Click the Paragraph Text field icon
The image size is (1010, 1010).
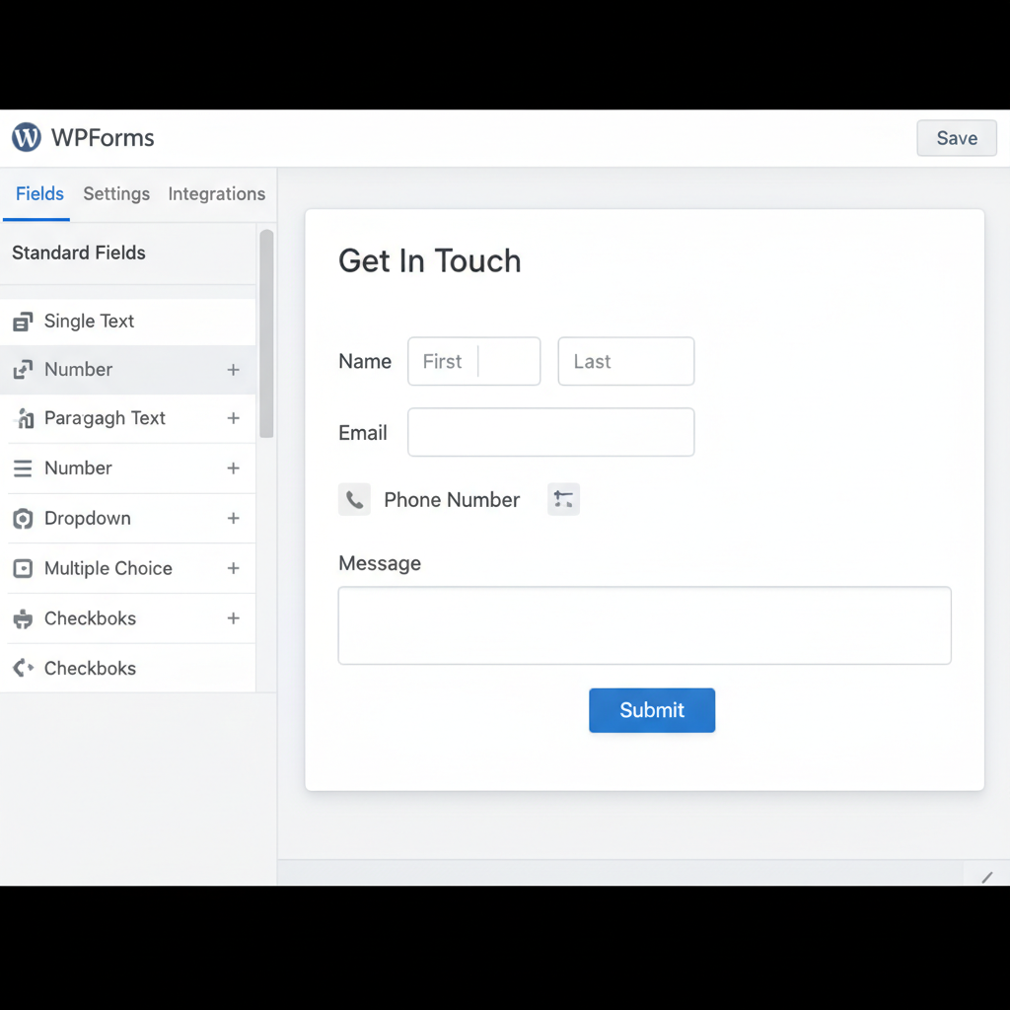(x=24, y=418)
